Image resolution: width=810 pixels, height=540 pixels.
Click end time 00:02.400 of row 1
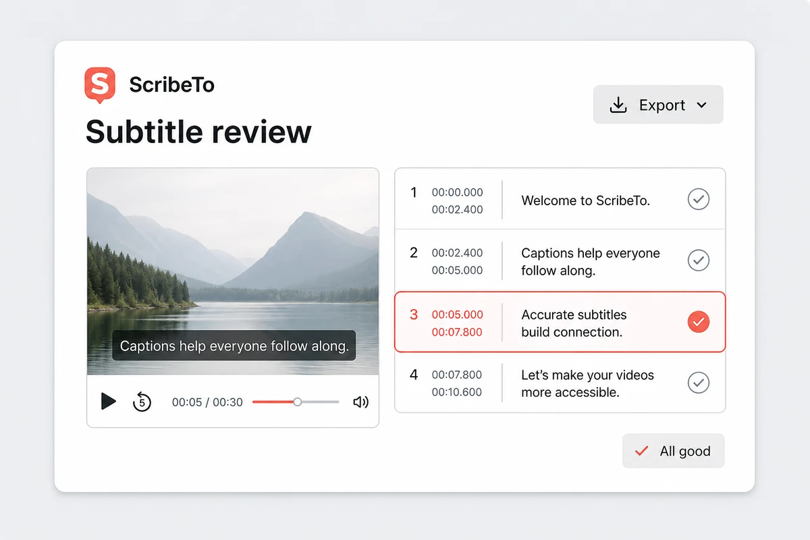coord(457,209)
